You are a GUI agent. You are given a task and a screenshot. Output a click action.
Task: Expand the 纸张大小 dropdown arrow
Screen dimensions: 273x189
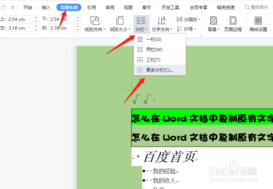pyautogui.click(x=129, y=29)
